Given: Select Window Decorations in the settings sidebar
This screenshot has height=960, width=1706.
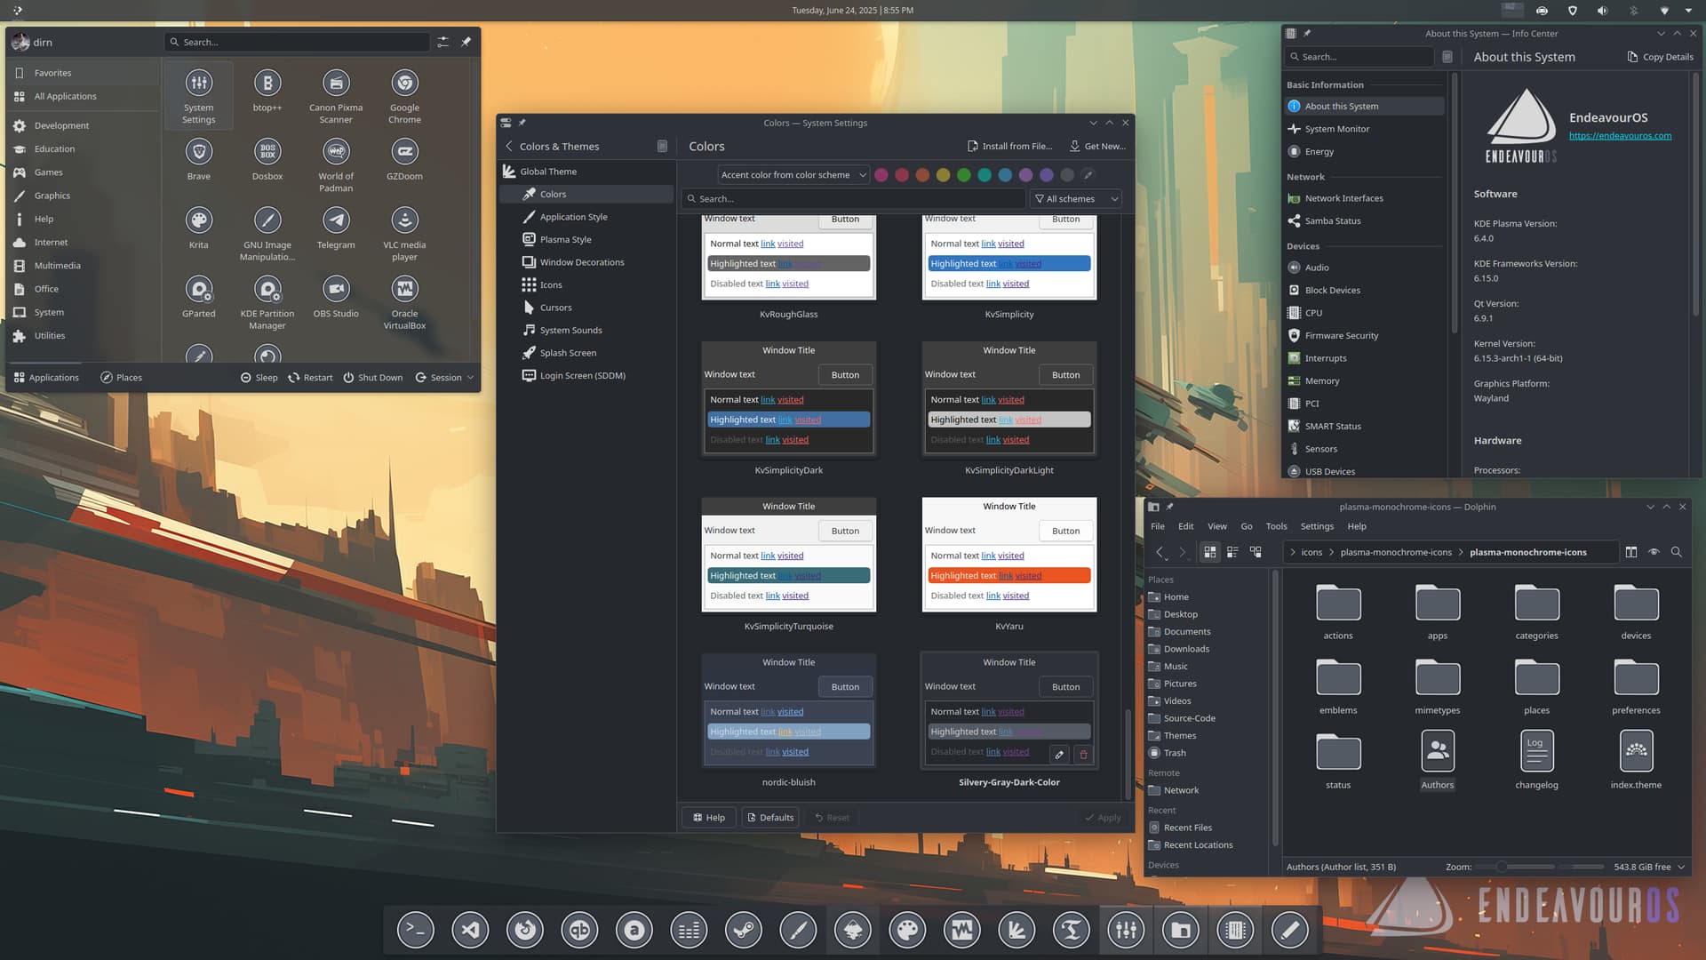Looking at the screenshot, I should [x=581, y=262].
